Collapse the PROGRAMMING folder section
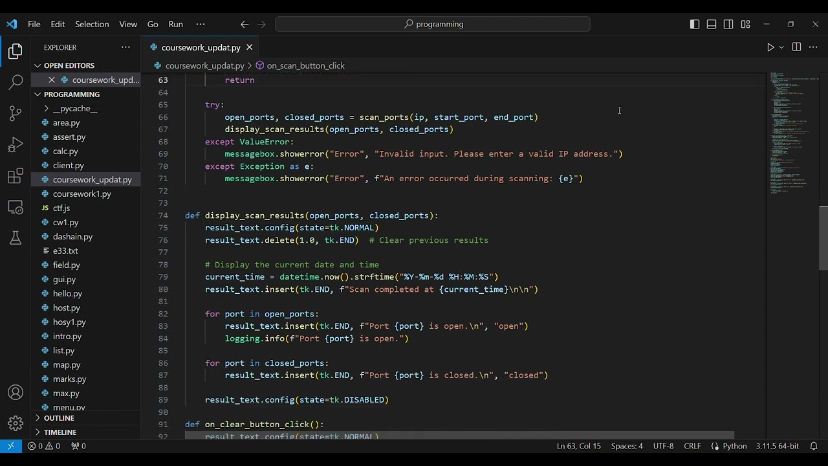The height and width of the screenshot is (466, 828). pyautogui.click(x=86, y=94)
